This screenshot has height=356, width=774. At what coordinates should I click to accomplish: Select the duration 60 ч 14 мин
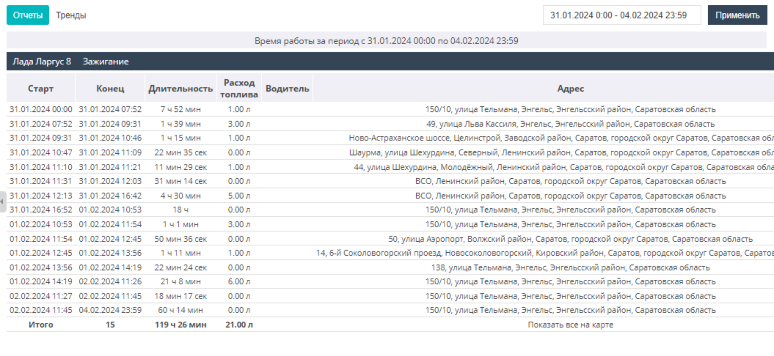pos(181,310)
